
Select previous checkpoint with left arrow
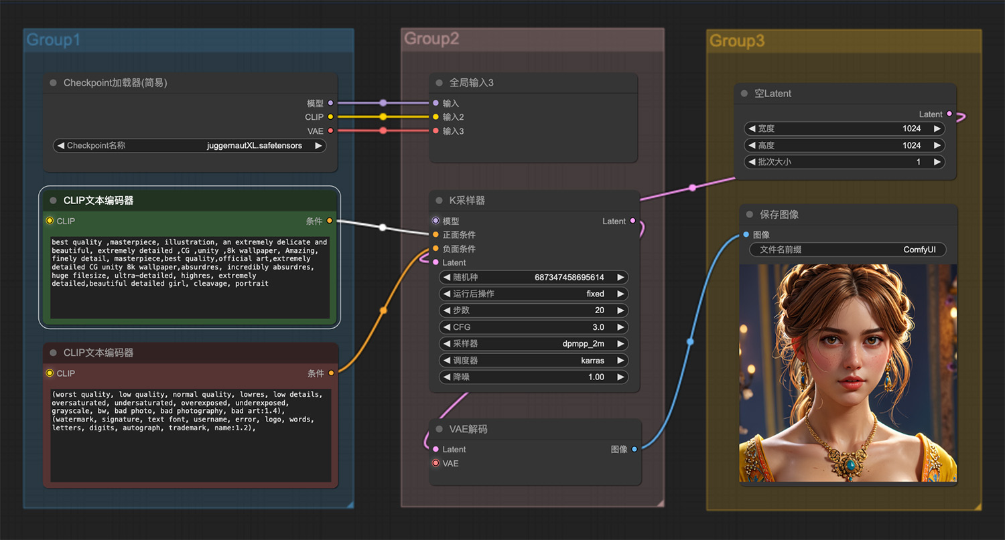(x=61, y=145)
